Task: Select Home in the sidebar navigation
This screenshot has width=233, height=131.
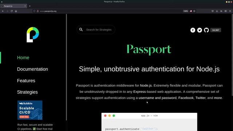Action: coord(23,57)
